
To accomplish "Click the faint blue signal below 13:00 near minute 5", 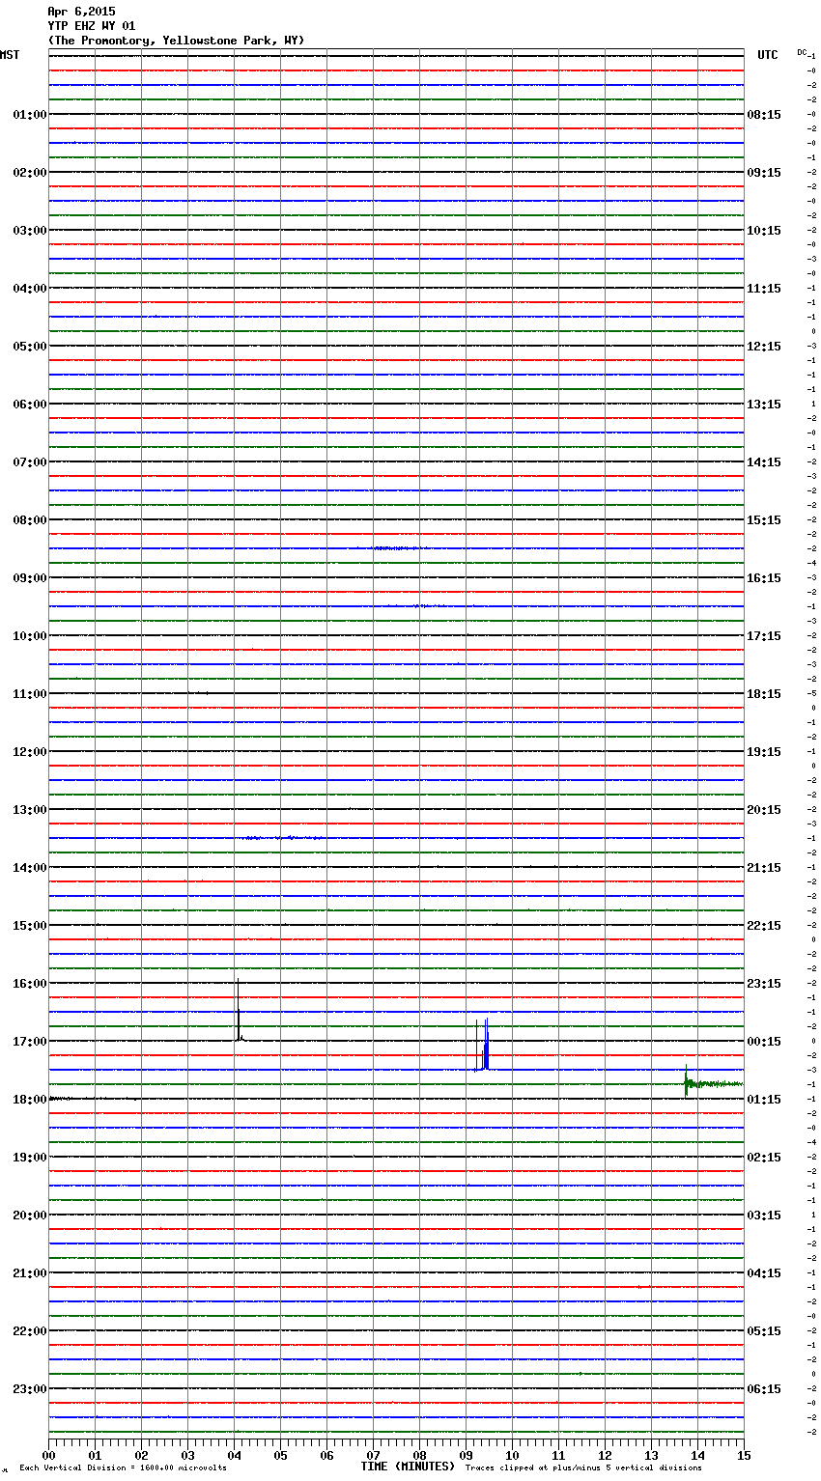I will tap(283, 838).
